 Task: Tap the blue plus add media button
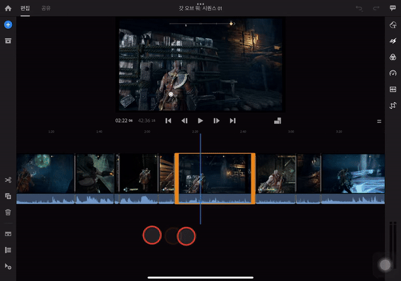coord(8,25)
